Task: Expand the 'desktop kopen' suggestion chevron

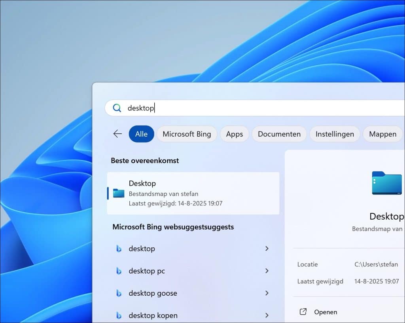Action: tap(267, 315)
